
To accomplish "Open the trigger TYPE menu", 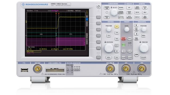I will 123,51.
